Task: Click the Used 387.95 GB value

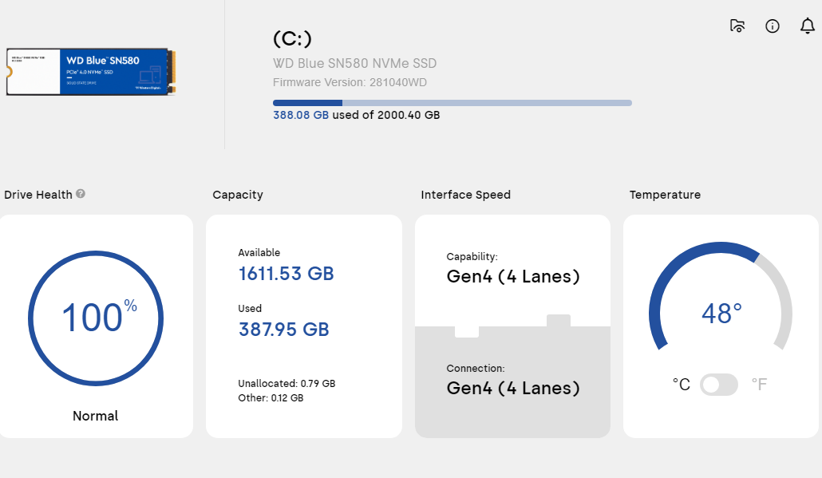Action: [x=283, y=329]
